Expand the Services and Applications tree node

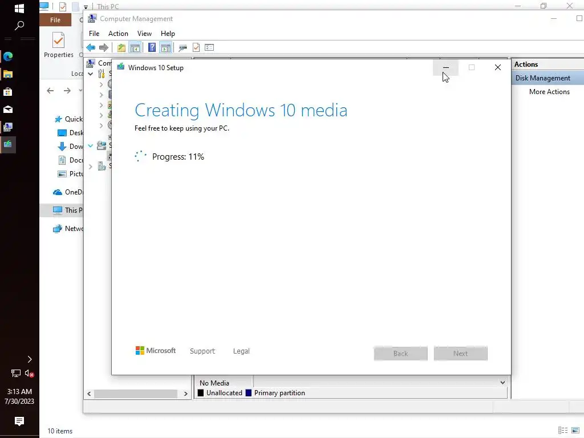(91, 167)
